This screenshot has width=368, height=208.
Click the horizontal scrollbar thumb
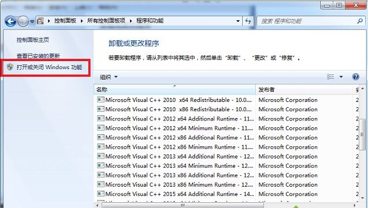click(183, 206)
